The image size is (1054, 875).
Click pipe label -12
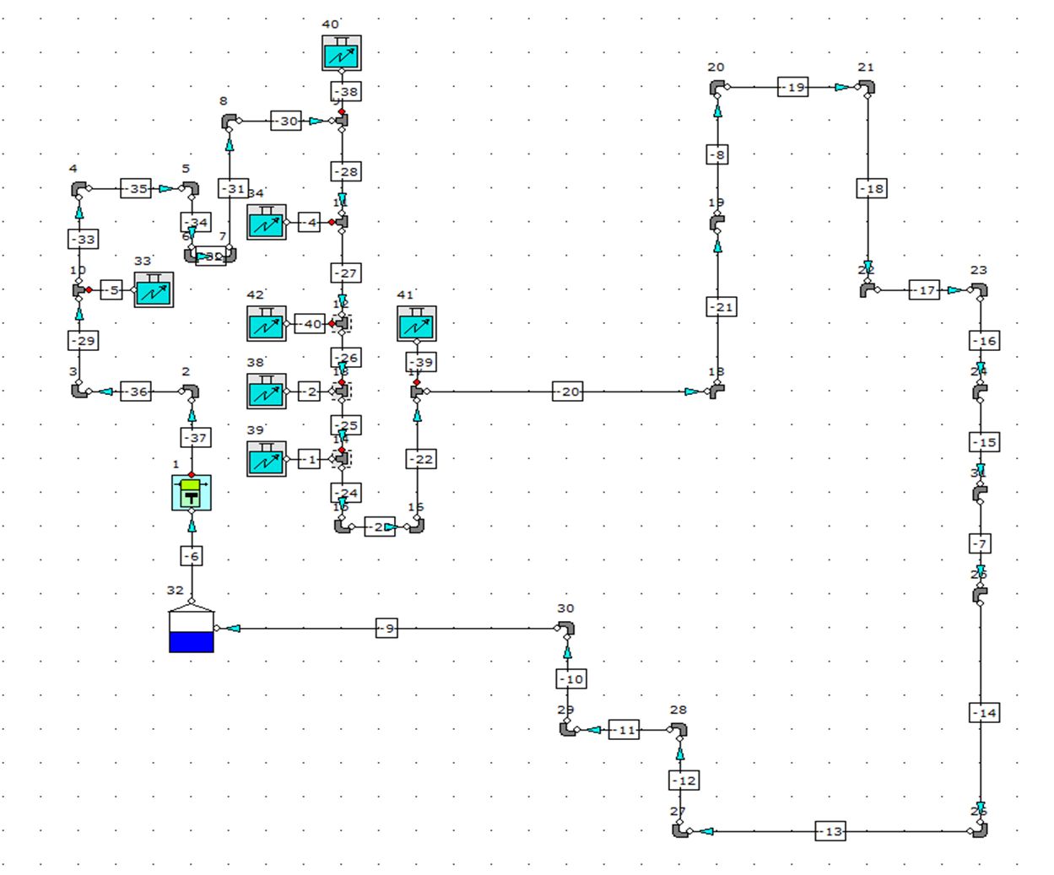684,780
